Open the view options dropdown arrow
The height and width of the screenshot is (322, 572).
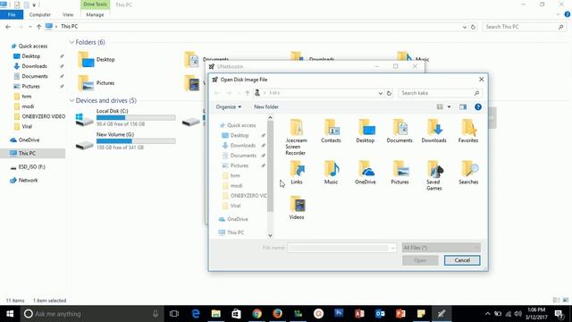pyautogui.click(x=449, y=107)
